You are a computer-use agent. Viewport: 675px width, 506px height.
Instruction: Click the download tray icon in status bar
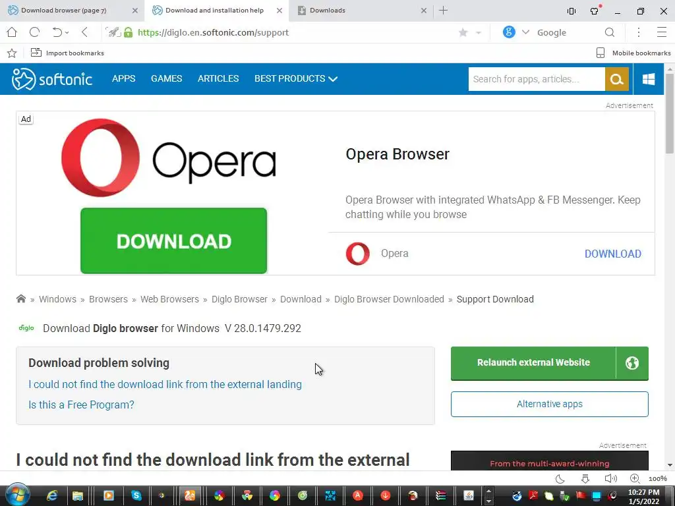click(x=585, y=478)
